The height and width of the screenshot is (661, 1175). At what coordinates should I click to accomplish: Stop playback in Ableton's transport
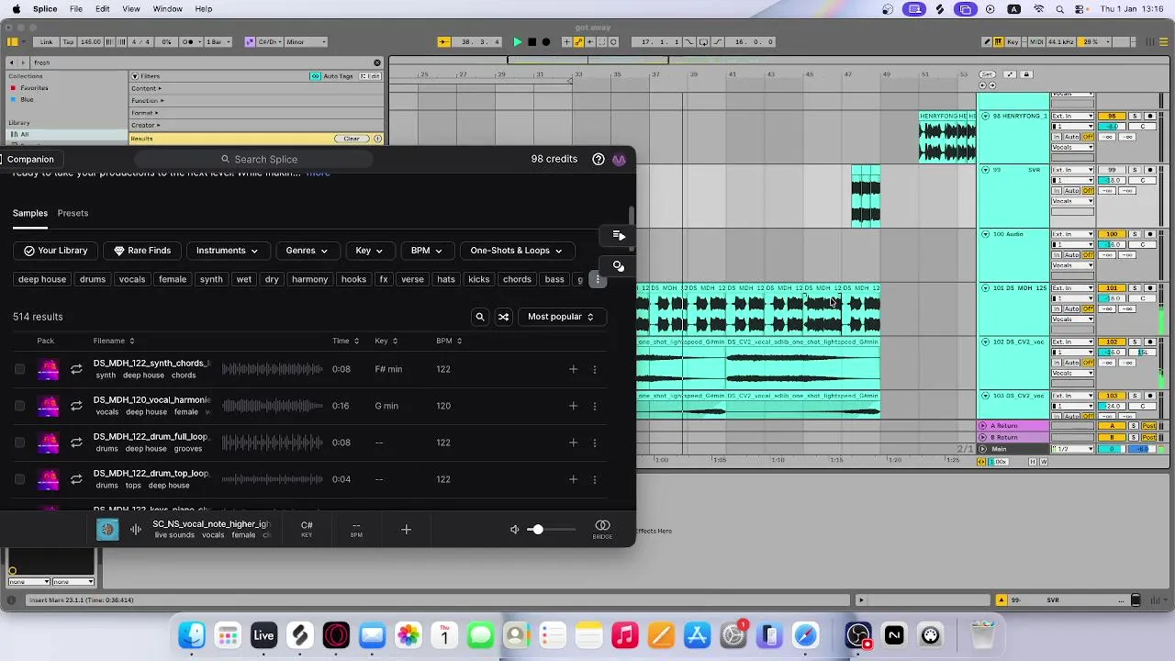click(x=532, y=41)
